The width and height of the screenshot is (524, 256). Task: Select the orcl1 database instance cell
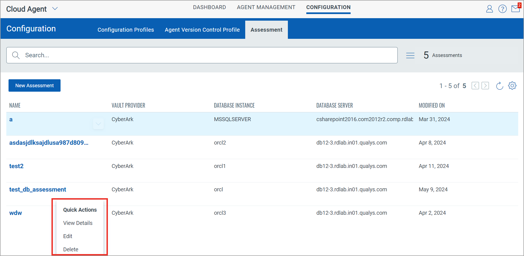click(x=220, y=166)
